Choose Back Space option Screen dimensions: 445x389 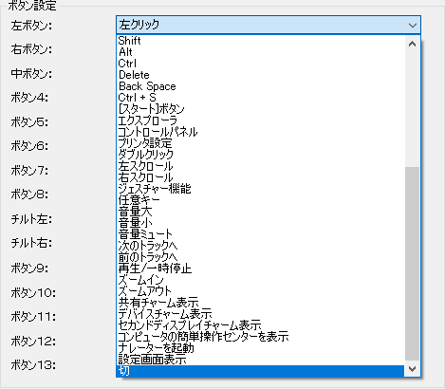click(260, 86)
